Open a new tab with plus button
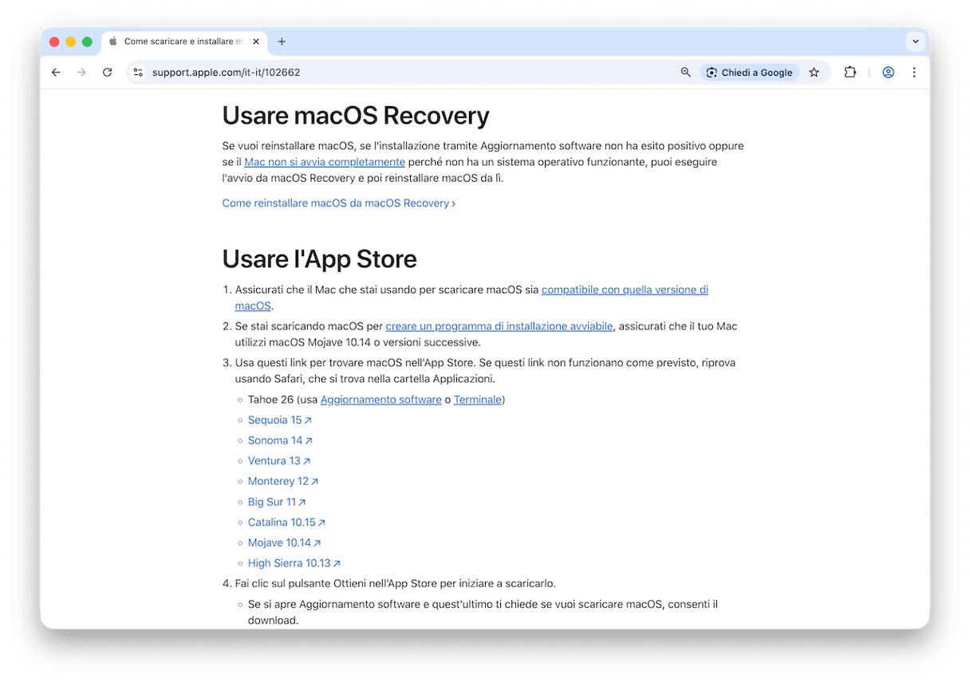Screen dimensions: 970x682 point(282,41)
